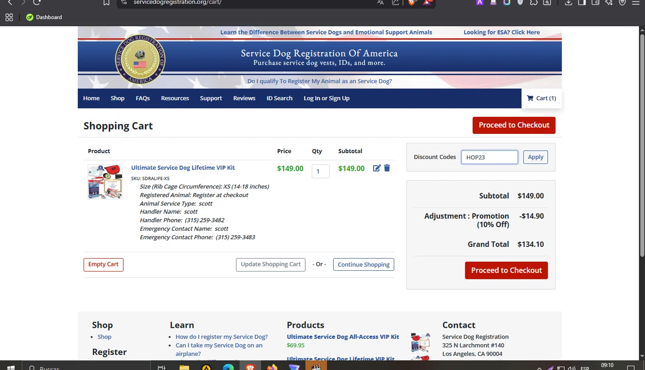The width and height of the screenshot is (645, 370).
Task: Click the top Proceed to Checkout button
Action: (514, 125)
